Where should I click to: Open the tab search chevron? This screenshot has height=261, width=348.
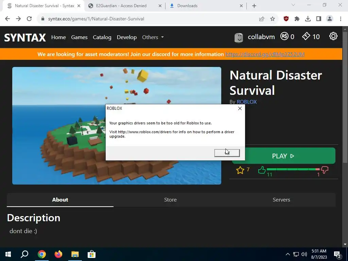coord(293,5)
